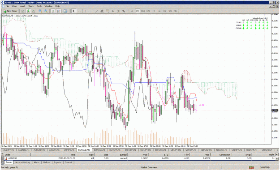280x170 pixels.
Task: Switch chart to line chart mode
Action: 34,11
